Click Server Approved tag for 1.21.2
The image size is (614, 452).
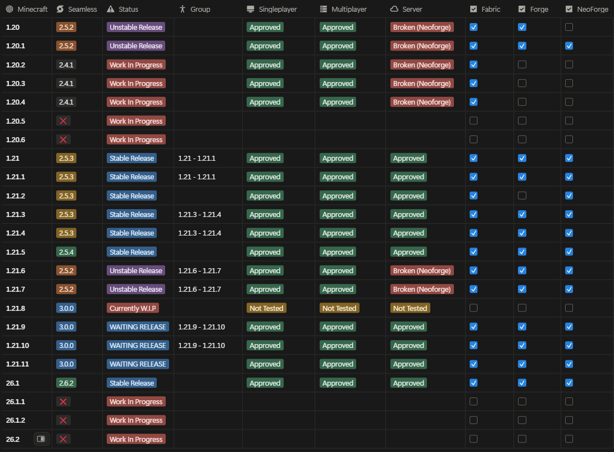point(408,196)
